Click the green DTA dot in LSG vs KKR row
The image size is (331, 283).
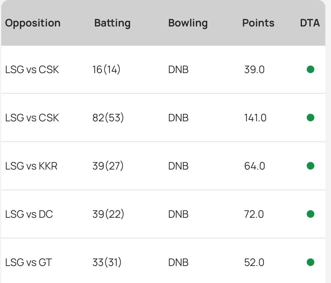[x=310, y=166]
